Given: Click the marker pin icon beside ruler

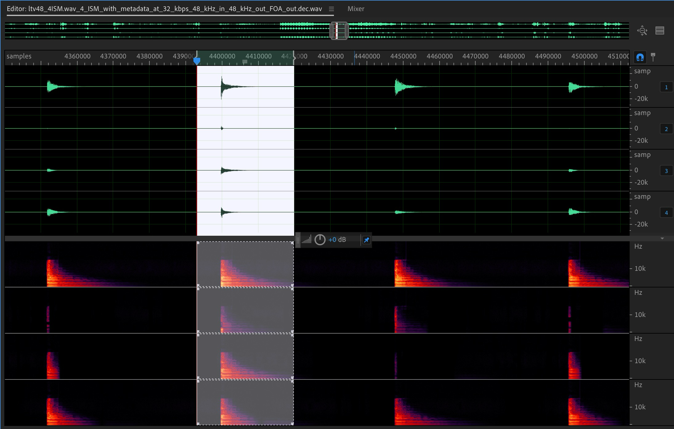Looking at the screenshot, I should tap(653, 57).
